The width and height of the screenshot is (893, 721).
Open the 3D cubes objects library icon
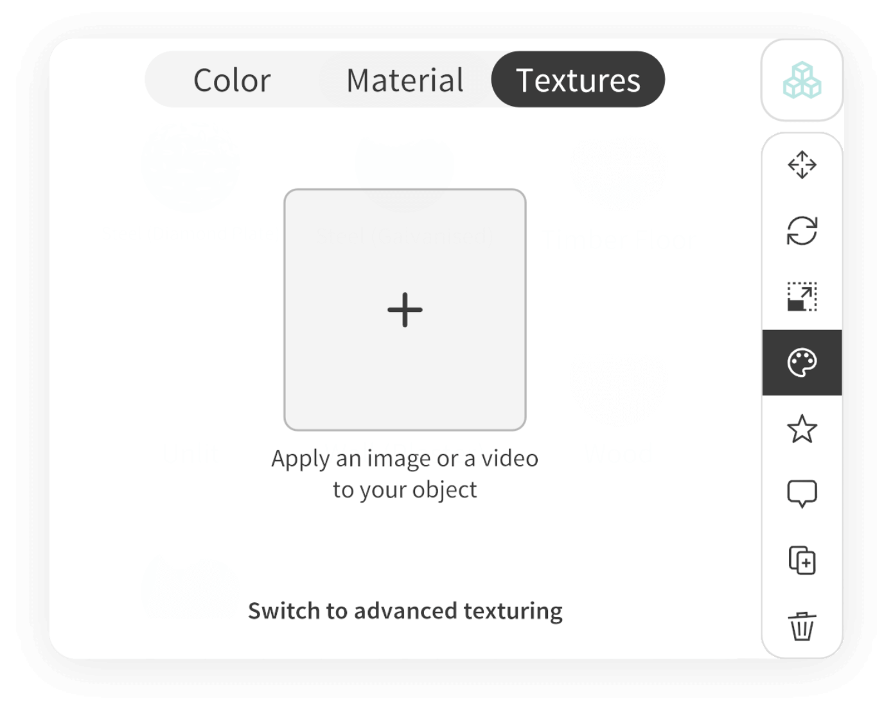click(x=802, y=80)
